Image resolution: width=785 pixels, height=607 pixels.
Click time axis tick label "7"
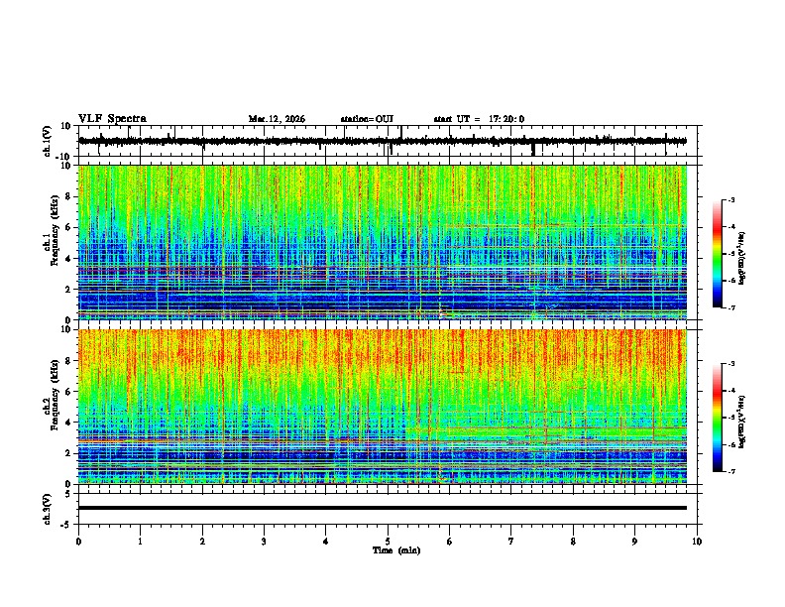tap(511, 542)
